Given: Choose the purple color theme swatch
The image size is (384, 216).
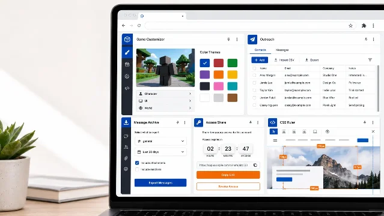Looking at the screenshot, I should click(x=204, y=74).
